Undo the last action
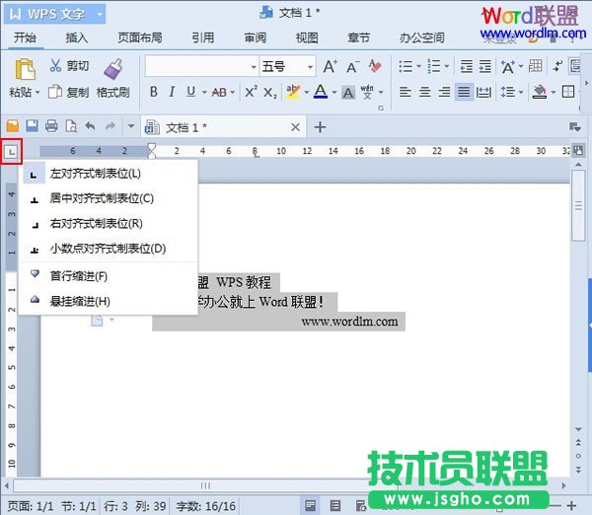592x515 pixels. tap(90, 126)
